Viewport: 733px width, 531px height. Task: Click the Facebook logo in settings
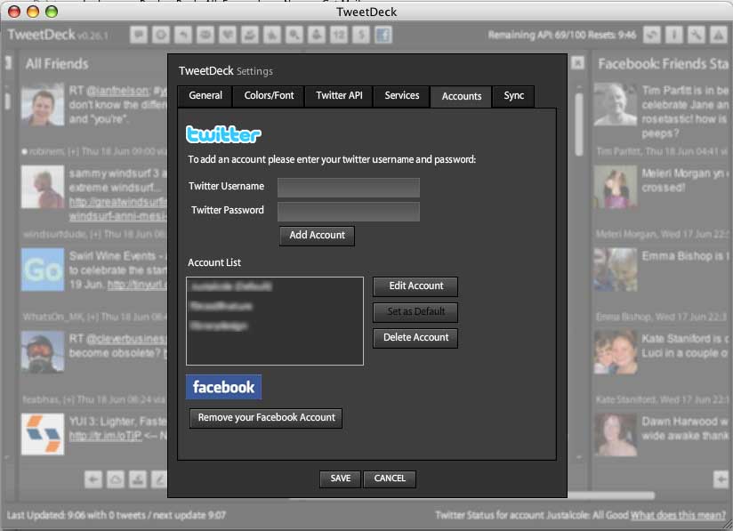pyautogui.click(x=223, y=387)
